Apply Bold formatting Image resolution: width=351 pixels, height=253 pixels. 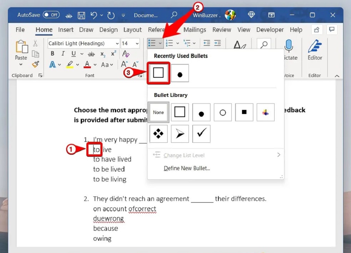[52, 54]
